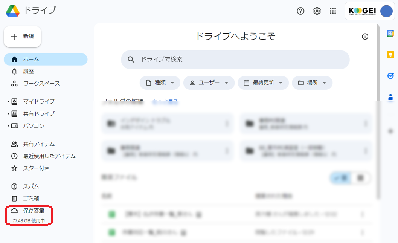Open the Google apps grid launcher
398x243 pixels.
tap(333, 11)
